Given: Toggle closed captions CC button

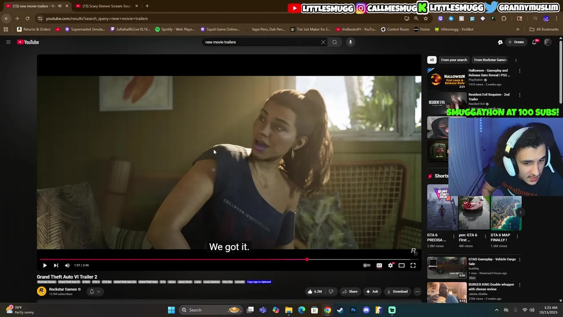Looking at the screenshot, I should [379, 265].
